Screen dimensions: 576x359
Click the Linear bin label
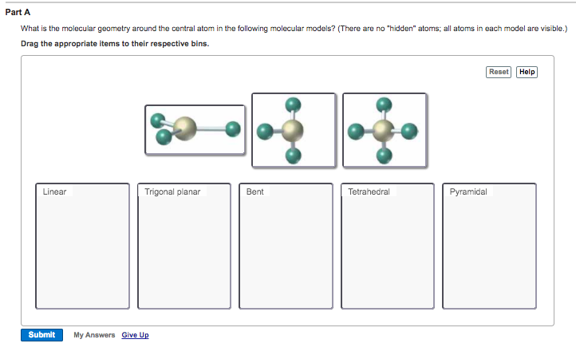pos(55,192)
